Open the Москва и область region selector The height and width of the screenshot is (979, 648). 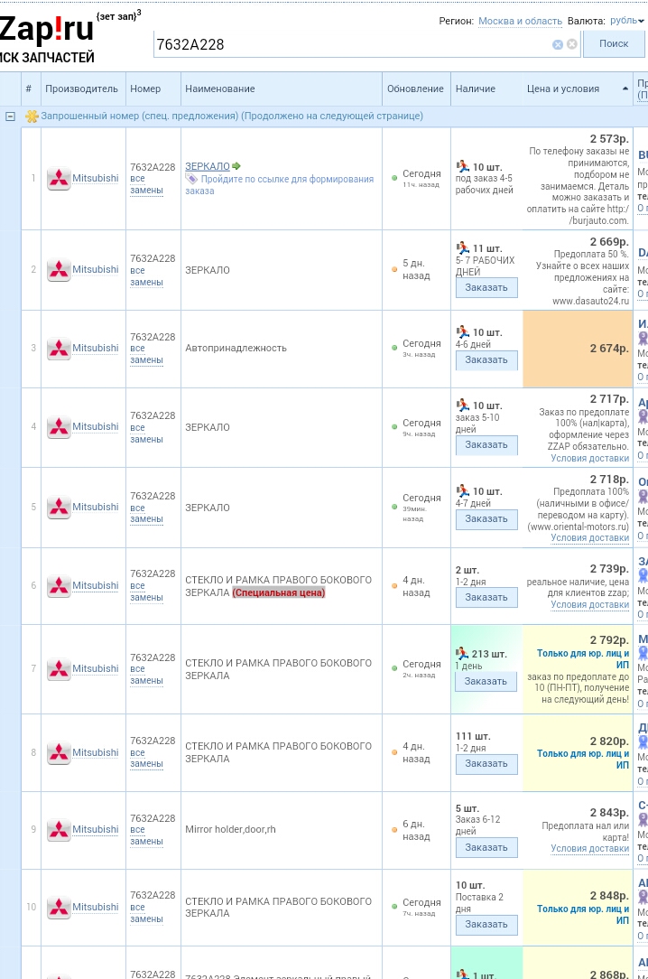pos(520,21)
